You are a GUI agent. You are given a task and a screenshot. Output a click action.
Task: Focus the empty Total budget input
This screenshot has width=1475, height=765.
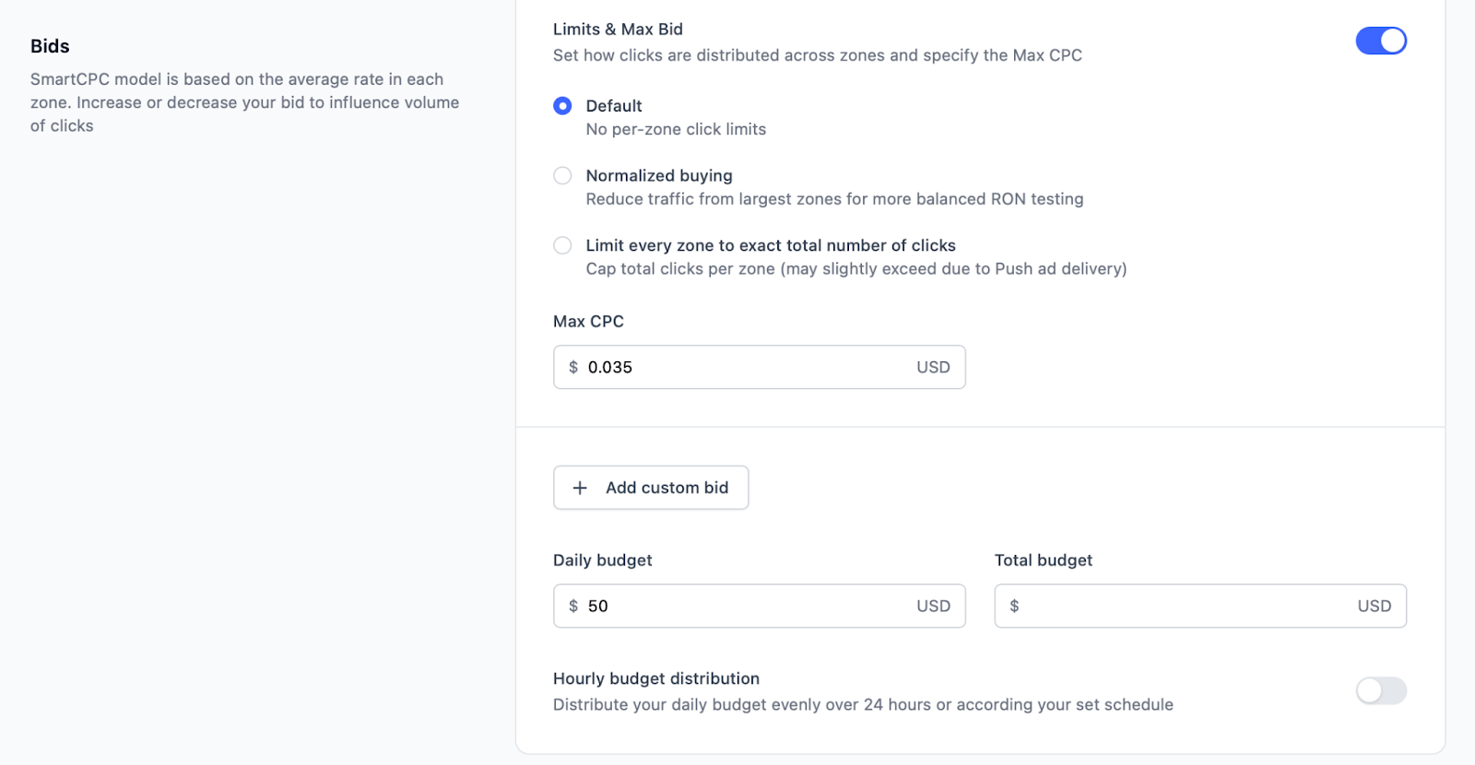click(1180, 606)
